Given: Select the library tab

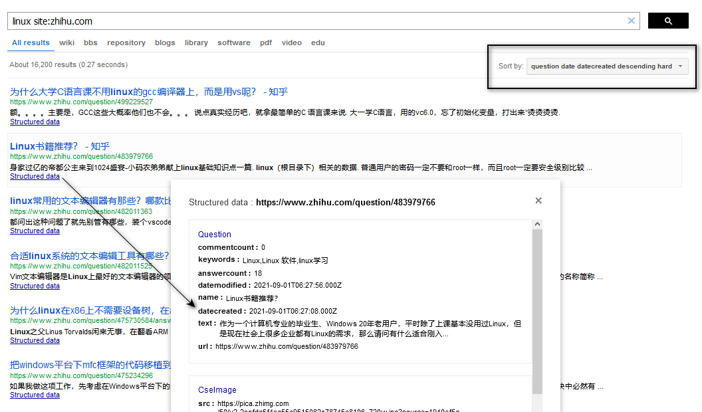Looking at the screenshot, I should click(x=196, y=43).
